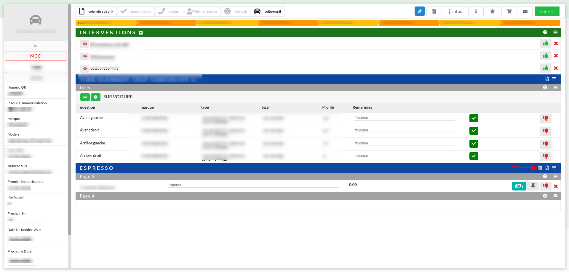
Task: Click car icon in Page 4 bar
Action: tap(556, 196)
